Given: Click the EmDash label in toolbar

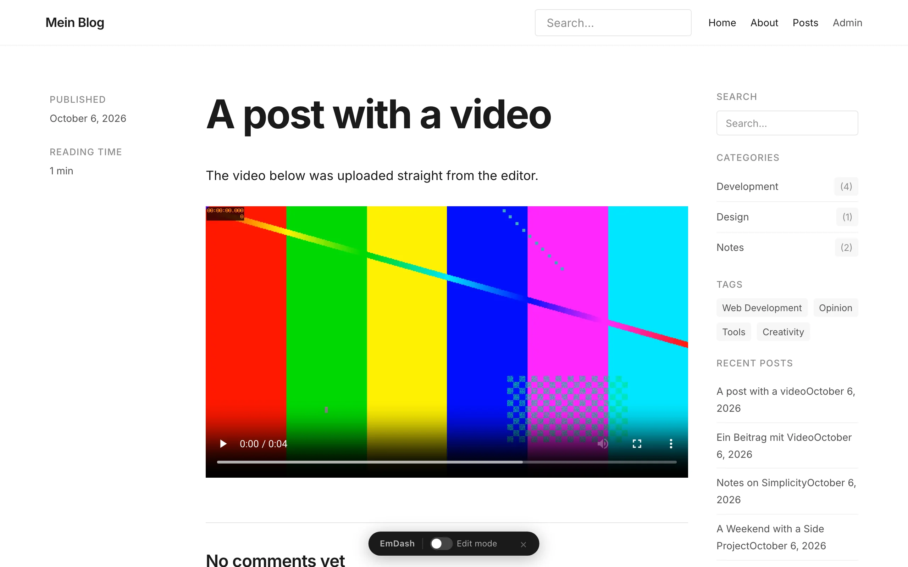Looking at the screenshot, I should [x=397, y=543].
